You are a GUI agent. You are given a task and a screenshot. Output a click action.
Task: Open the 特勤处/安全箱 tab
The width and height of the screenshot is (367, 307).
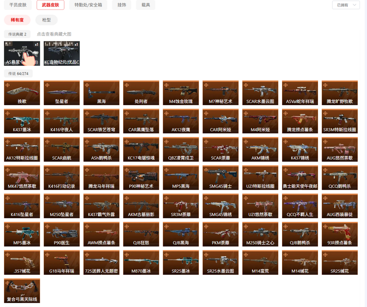coord(88,5)
